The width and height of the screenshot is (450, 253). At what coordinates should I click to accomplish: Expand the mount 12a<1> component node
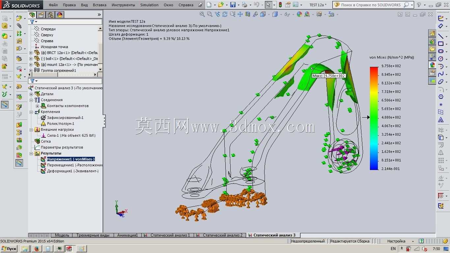[31, 65]
